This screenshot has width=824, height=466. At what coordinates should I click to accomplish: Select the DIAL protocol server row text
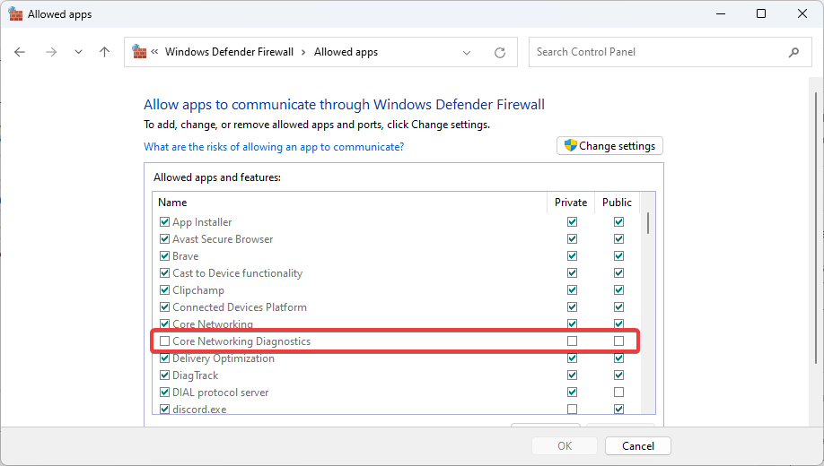pyautogui.click(x=221, y=393)
